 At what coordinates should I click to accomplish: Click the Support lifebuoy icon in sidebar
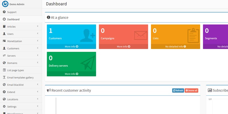coord(4,12)
